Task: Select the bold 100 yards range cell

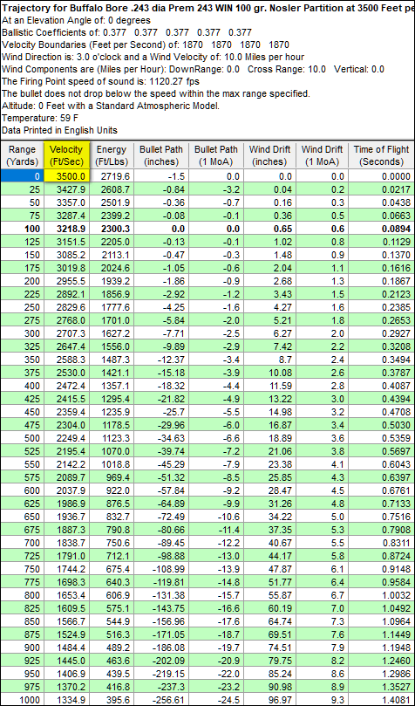Action: click(22, 230)
